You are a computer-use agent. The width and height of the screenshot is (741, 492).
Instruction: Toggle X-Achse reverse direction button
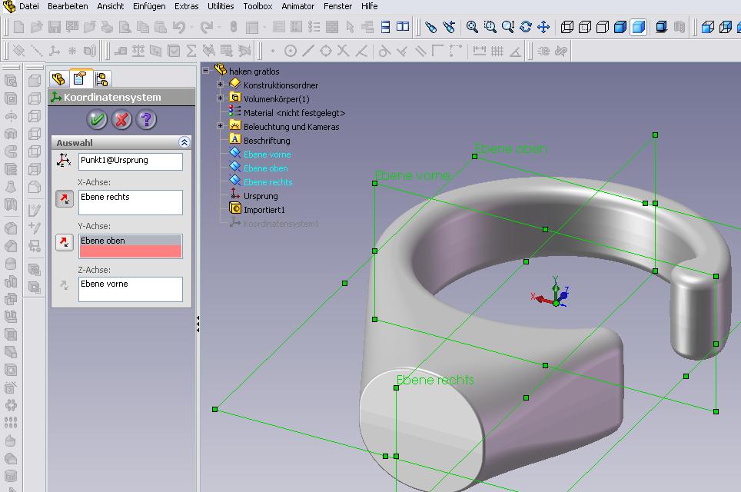65,199
